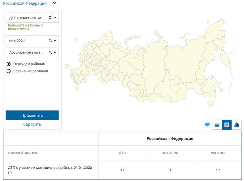
Task: Click the РАНЕНО column header
Action: pos(218,153)
